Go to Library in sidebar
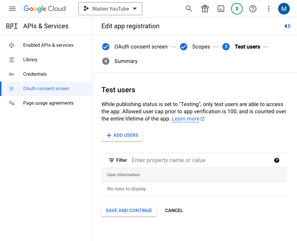 (x=46, y=60)
